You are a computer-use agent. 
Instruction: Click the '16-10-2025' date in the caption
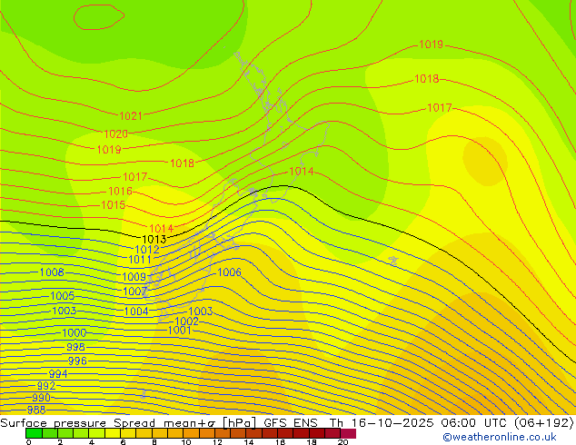[x=392, y=423]
